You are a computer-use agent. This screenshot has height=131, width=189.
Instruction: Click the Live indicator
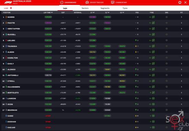(x=8, y=8)
